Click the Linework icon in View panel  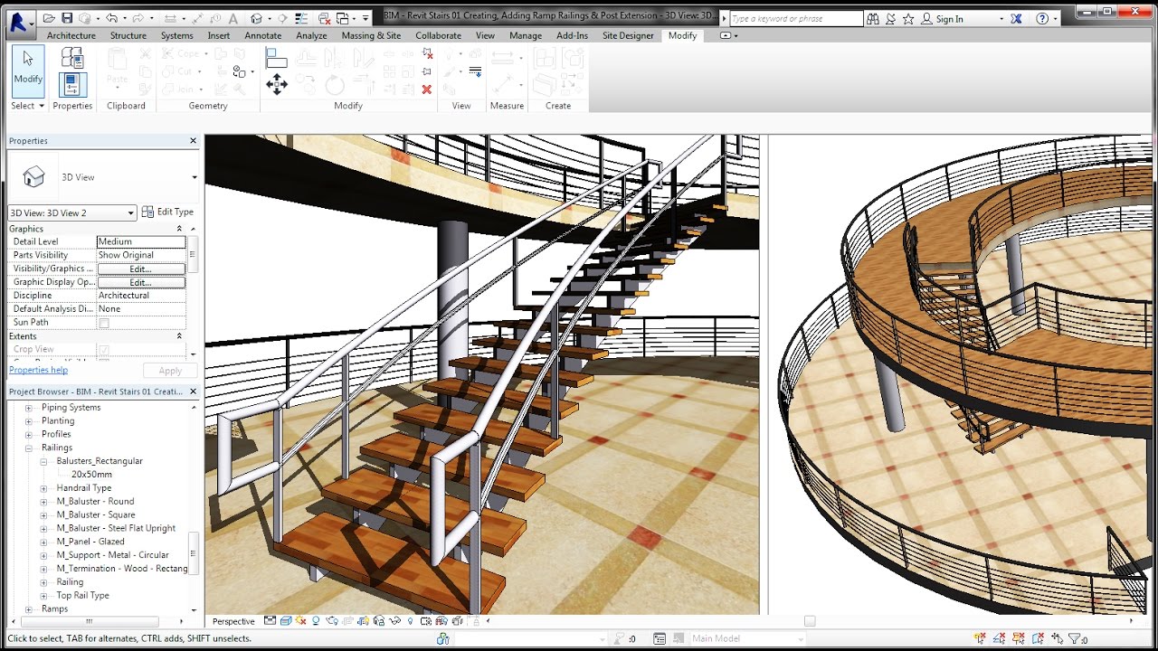475,71
